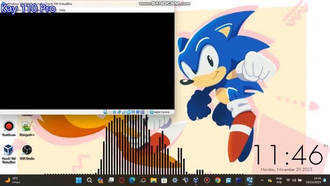Viewport: 330px width, 186px height.
Task: Click the recording indicator in VirtualBox status bar
Action: [138, 112]
